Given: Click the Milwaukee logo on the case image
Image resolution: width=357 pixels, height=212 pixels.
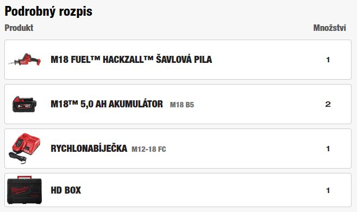Looking at the screenshot, I should click(x=21, y=190).
